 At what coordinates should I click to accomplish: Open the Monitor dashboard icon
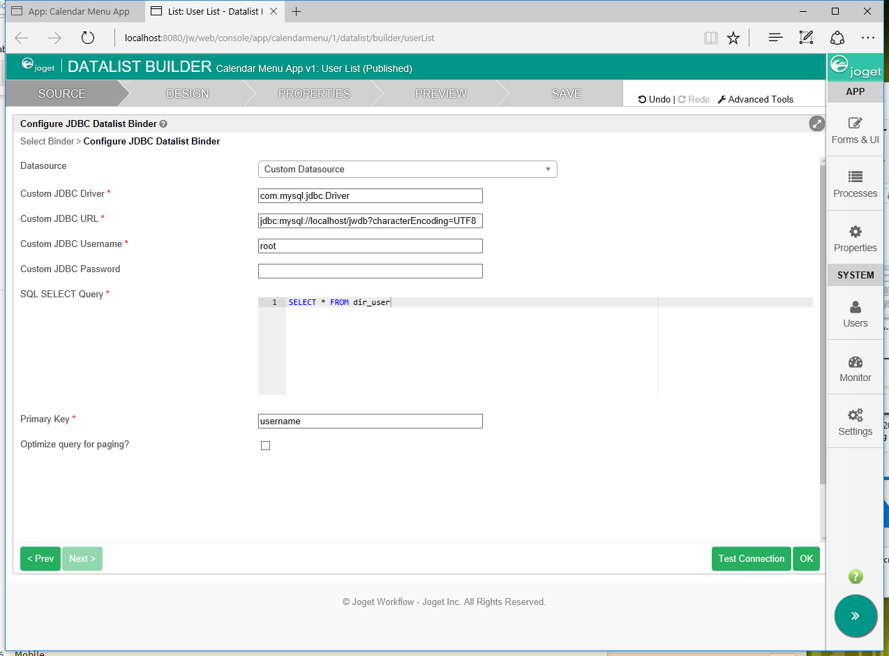coord(855,368)
